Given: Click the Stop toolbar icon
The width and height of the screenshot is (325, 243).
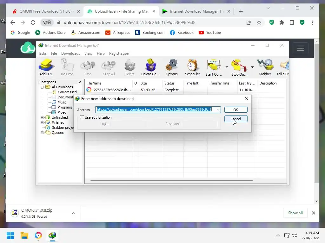Looking at the screenshot, I should click(88, 67).
